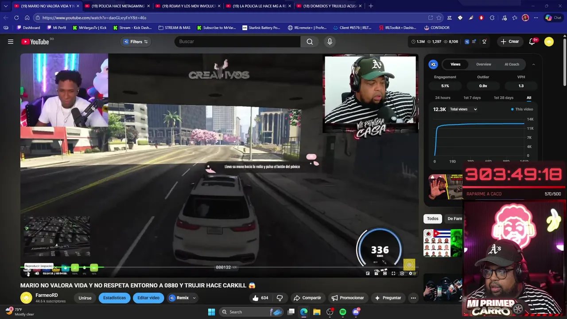This screenshot has width=567, height=319.
Task: Open the Dashboard bookmark
Action: point(28,27)
